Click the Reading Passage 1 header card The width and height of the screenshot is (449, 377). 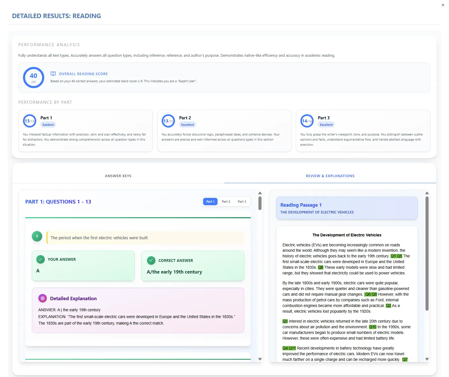347,208
